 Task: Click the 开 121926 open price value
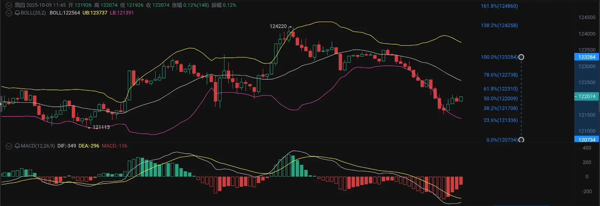click(80, 5)
